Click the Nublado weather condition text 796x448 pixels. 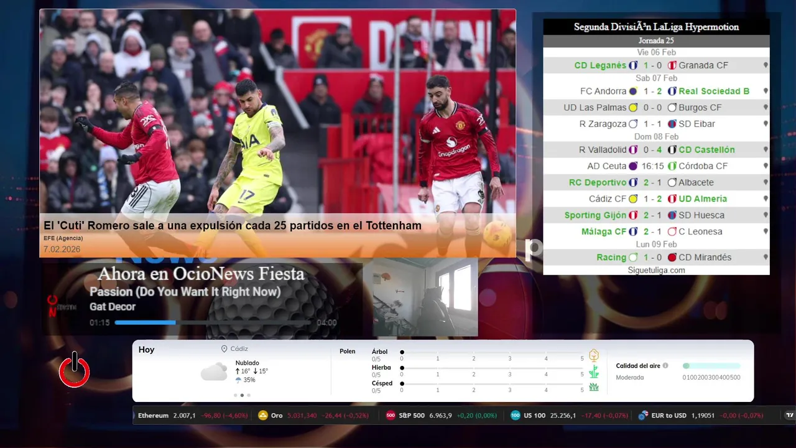click(248, 363)
